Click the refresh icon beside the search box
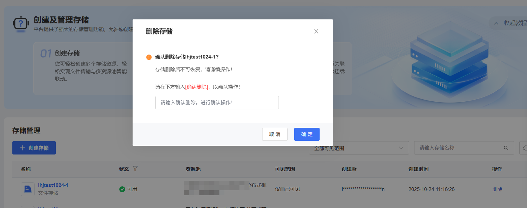 click(524, 148)
